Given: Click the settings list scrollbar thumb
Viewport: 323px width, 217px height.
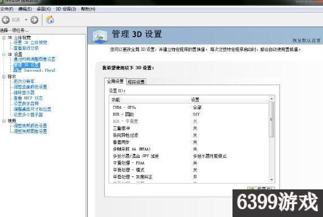Looking at the screenshot, I should [x=272, y=119].
